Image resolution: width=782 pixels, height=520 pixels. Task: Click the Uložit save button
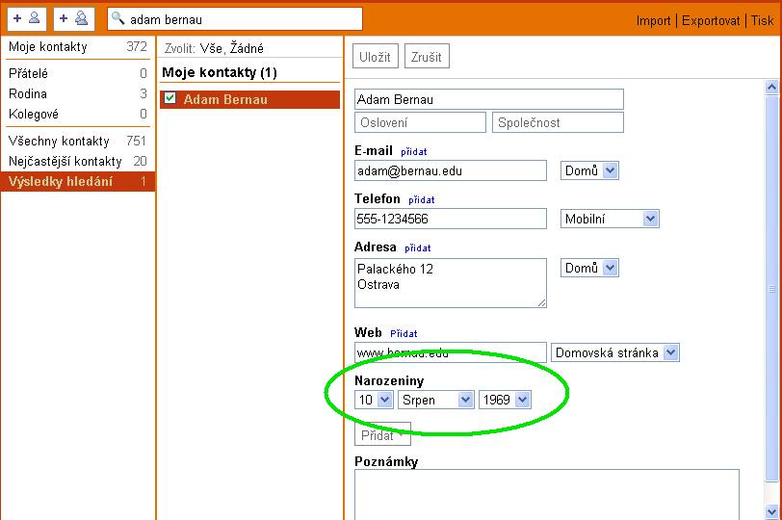point(375,57)
